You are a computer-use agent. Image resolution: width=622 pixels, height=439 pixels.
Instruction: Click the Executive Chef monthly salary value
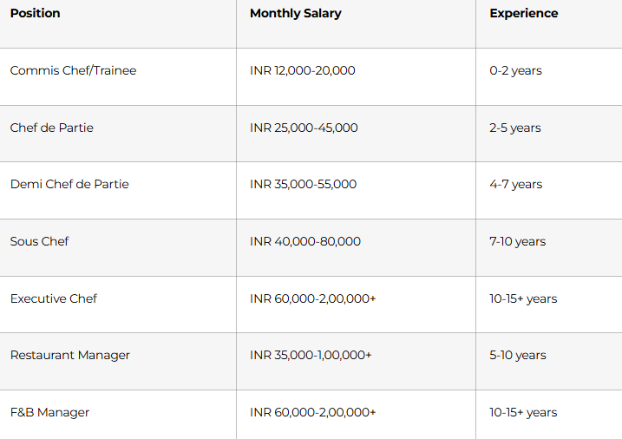pyautogui.click(x=312, y=299)
